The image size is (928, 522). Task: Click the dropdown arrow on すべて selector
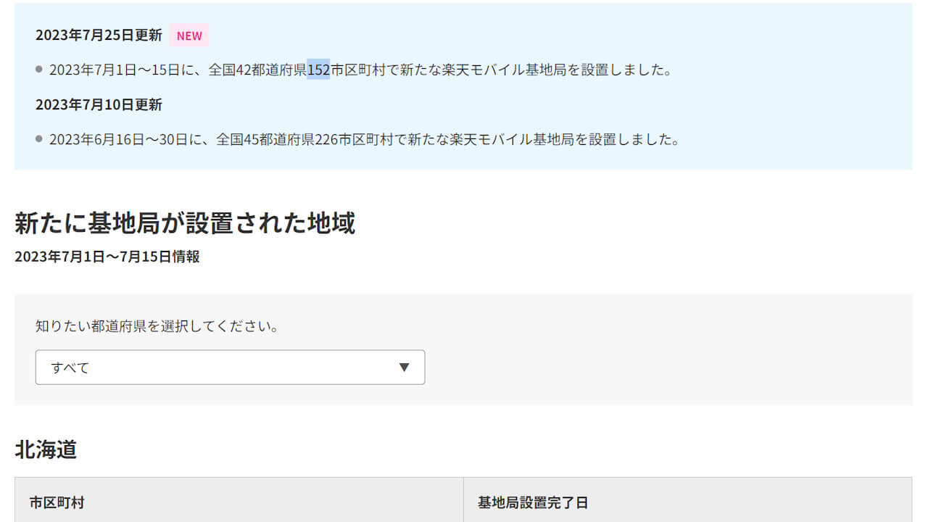pos(404,368)
